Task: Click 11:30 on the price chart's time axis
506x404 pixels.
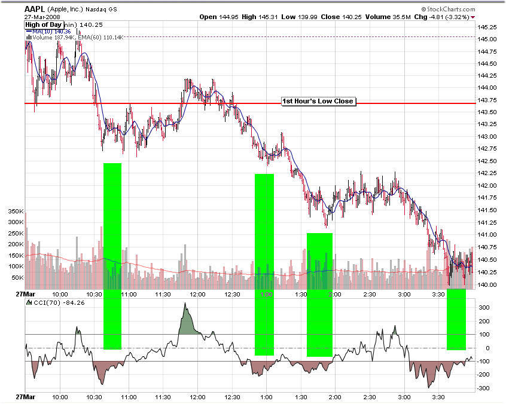Action: click(163, 295)
